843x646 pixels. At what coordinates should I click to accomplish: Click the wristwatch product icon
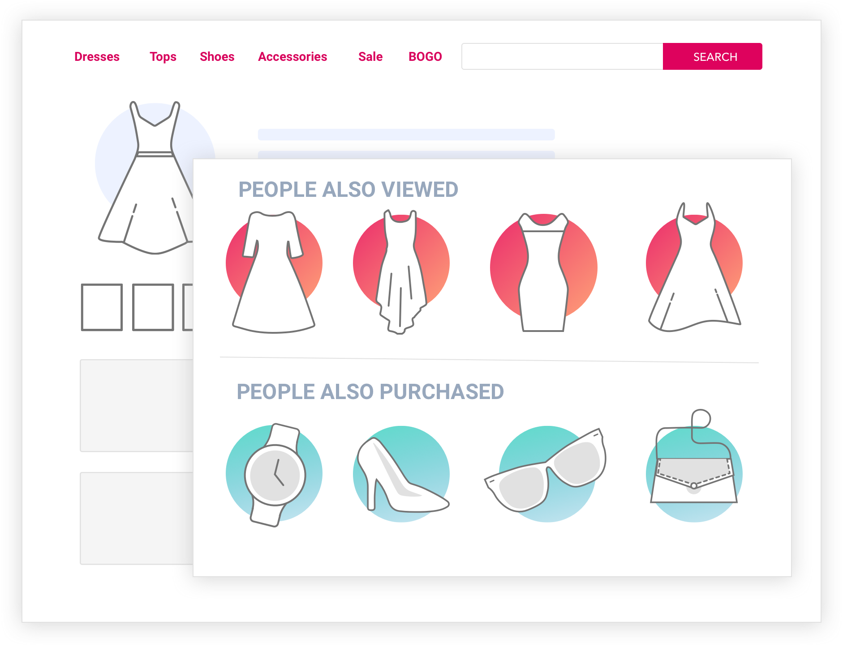pos(274,474)
